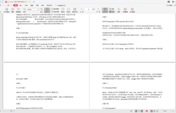This screenshot has height=113, width=176.
Task: Click the share icon beside 未同步
Action: pos(175,5)
